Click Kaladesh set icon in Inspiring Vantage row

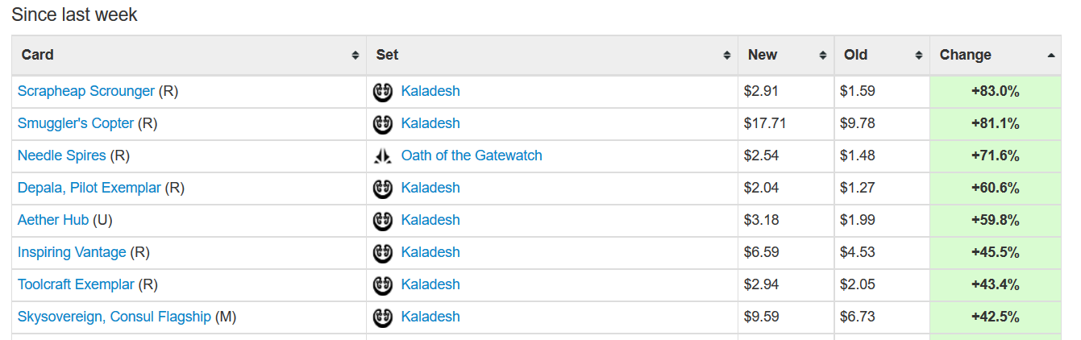(382, 253)
